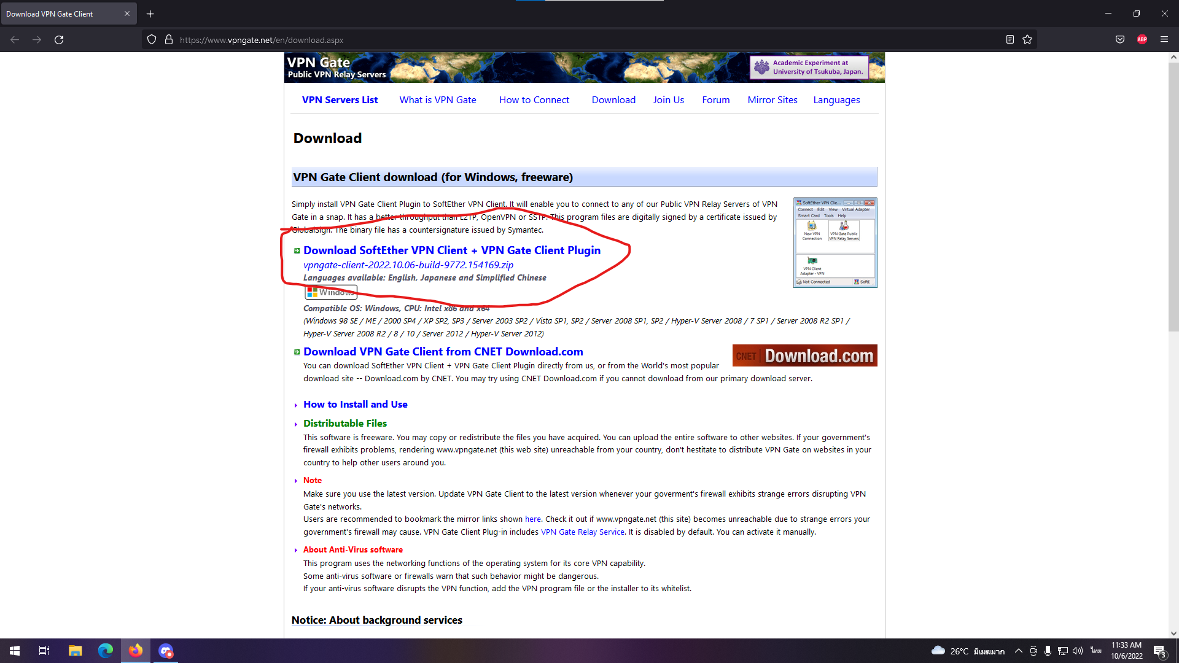Image resolution: width=1179 pixels, height=663 pixels.
Task: Open a new browser tab
Action: (150, 14)
